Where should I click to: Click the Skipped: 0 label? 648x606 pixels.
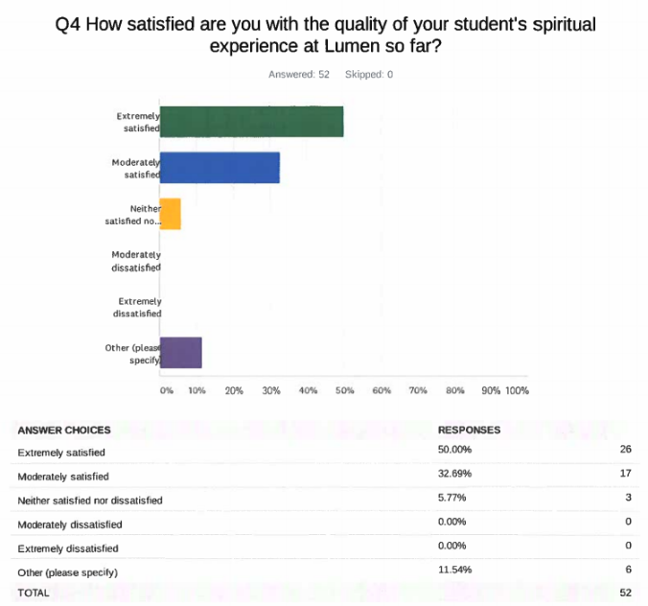[369, 75]
